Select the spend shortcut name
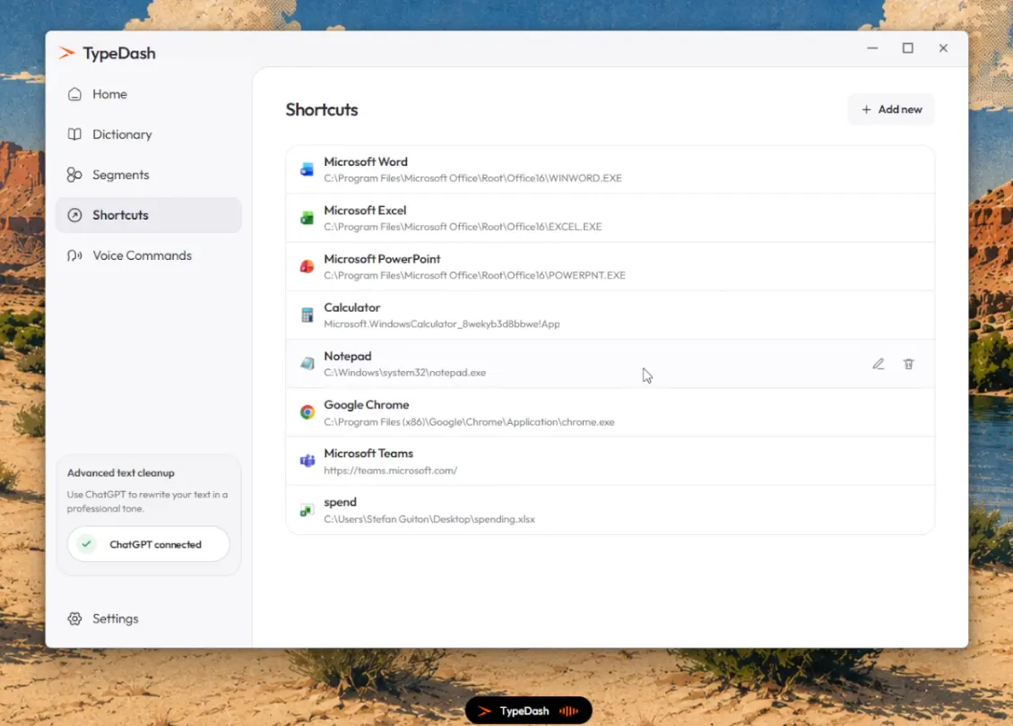This screenshot has height=726, width=1013. point(340,502)
